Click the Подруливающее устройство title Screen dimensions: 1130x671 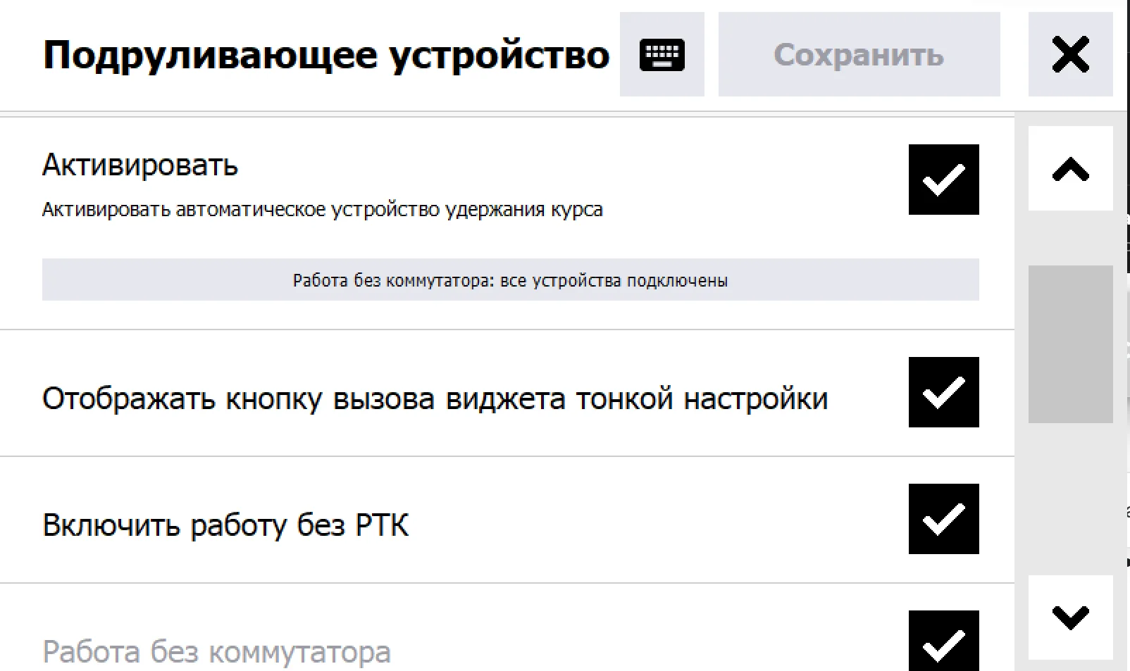[326, 55]
